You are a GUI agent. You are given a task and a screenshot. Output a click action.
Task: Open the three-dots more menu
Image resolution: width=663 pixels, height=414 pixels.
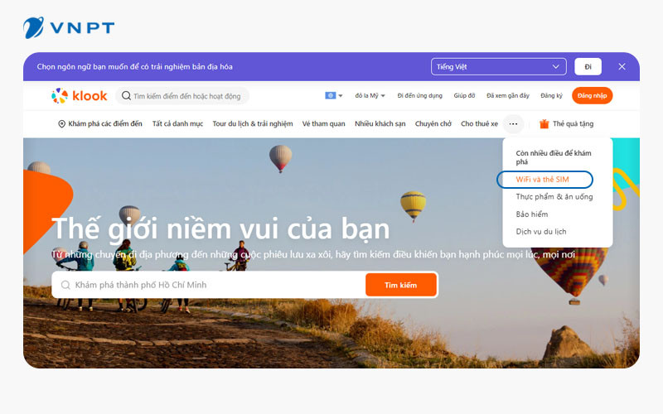pos(513,124)
